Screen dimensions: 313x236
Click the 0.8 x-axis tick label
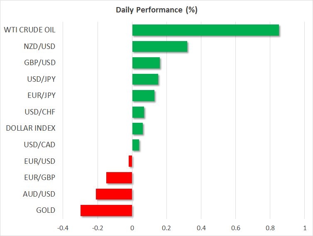click(x=270, y=228)
